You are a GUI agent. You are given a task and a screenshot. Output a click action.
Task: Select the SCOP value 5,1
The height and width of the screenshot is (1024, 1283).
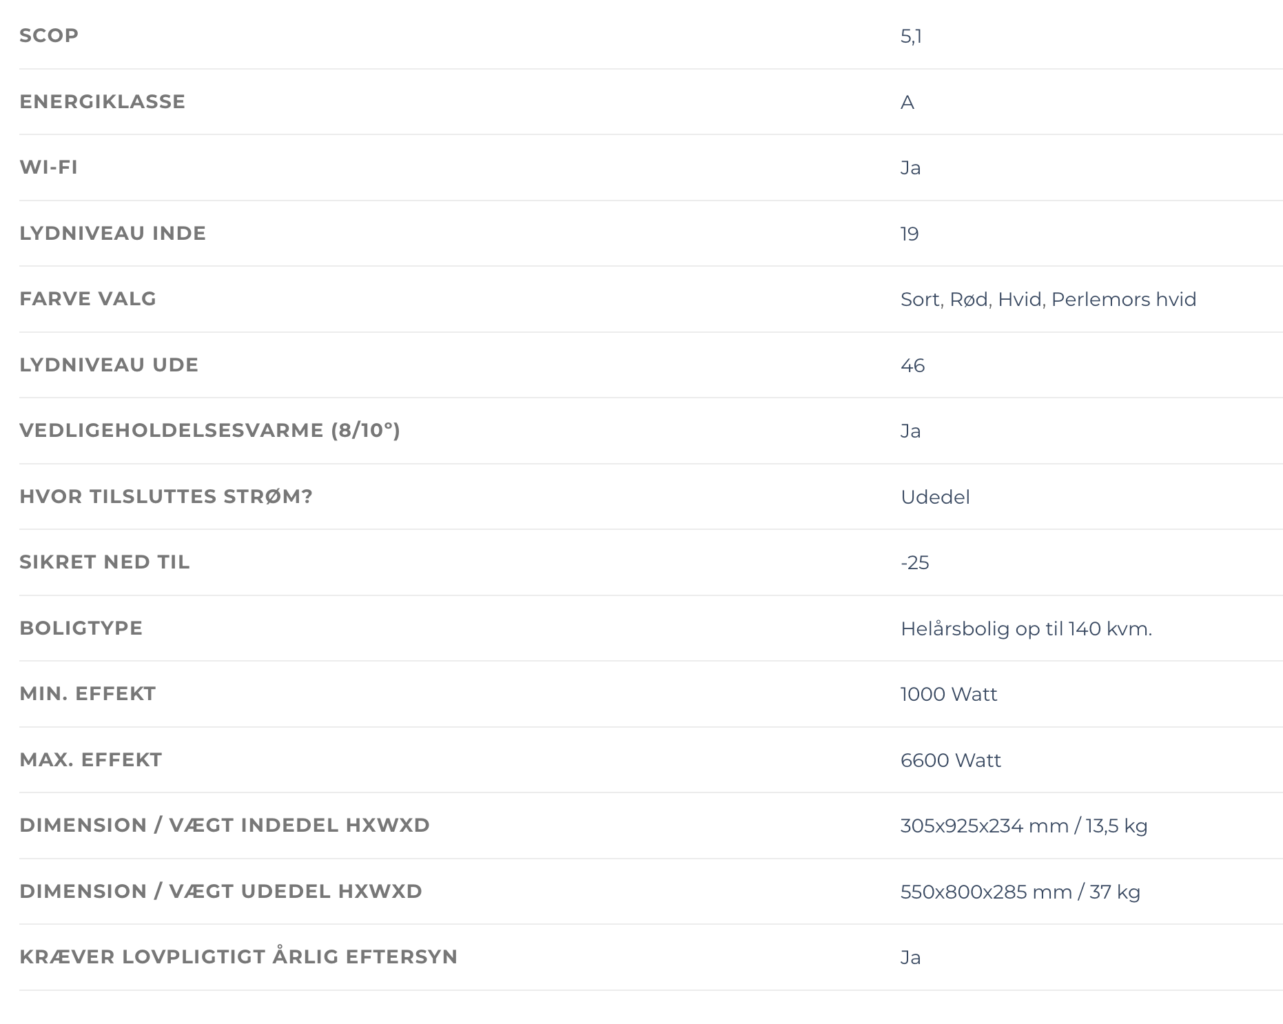[x=911, y=37]
